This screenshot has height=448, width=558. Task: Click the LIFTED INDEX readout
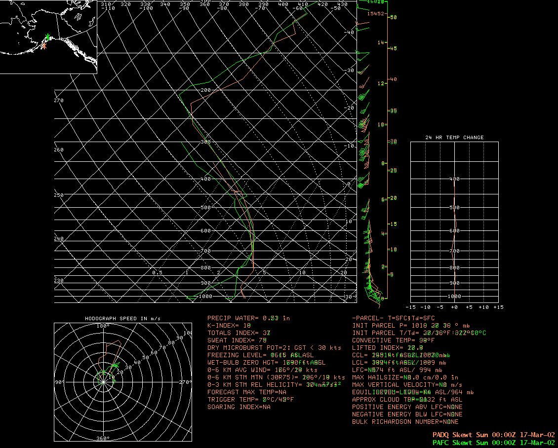coord(388,348)
